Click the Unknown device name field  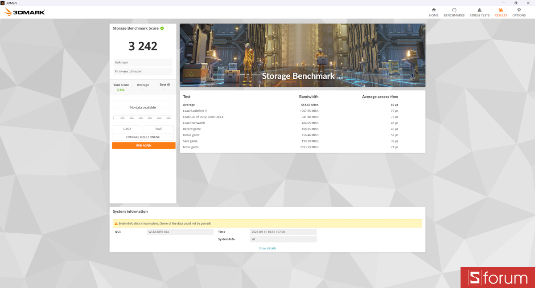(x=143, y=62)
